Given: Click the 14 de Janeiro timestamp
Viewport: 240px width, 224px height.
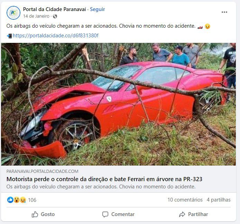Looking at the screenshot, I should pos(36,16).
